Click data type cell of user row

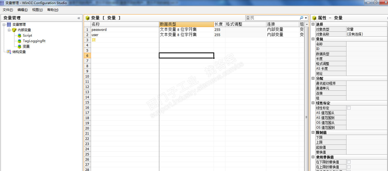point(187,35)
